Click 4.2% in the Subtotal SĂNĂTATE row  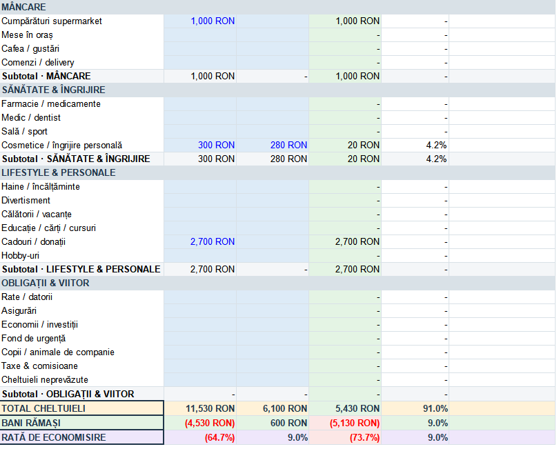[436, 159]
